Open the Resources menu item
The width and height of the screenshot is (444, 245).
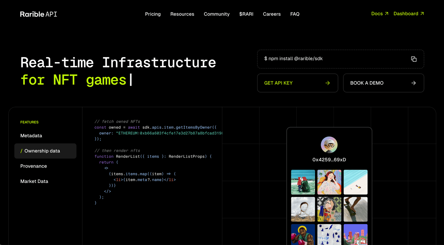click(182, 14)
